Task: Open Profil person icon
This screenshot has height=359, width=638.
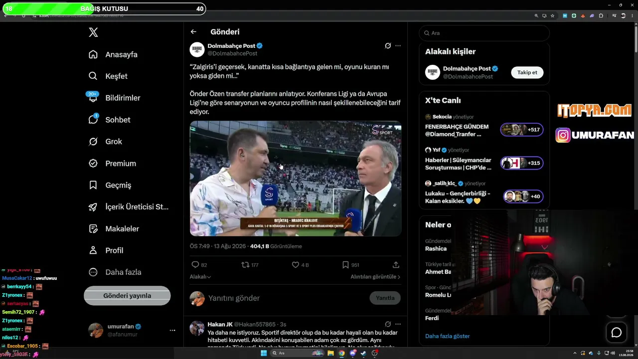Action: click(93, 250)
